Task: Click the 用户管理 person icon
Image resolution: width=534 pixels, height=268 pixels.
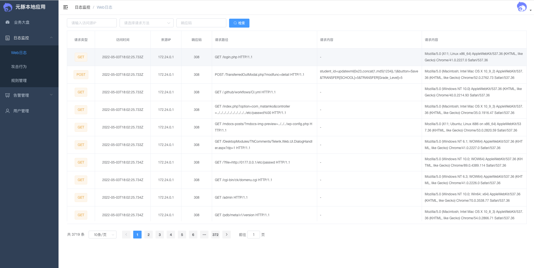Action: [8, 111]
